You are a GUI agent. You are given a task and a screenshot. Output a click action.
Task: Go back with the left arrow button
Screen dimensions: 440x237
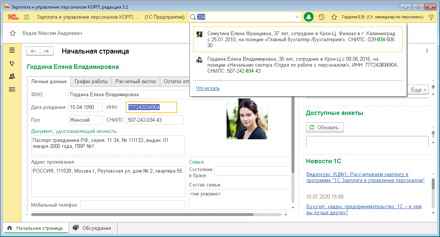tap(33, 51)
